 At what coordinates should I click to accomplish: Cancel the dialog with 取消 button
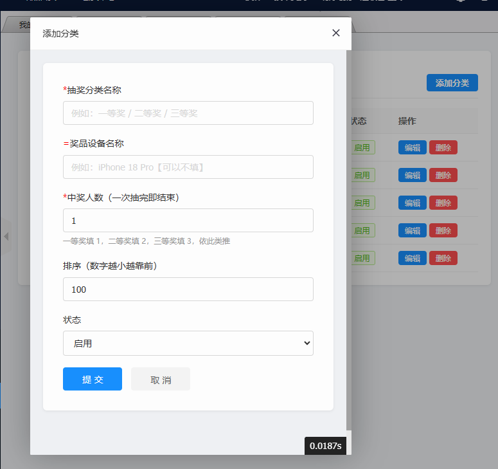pyautogui.click(x=161, y=379)
